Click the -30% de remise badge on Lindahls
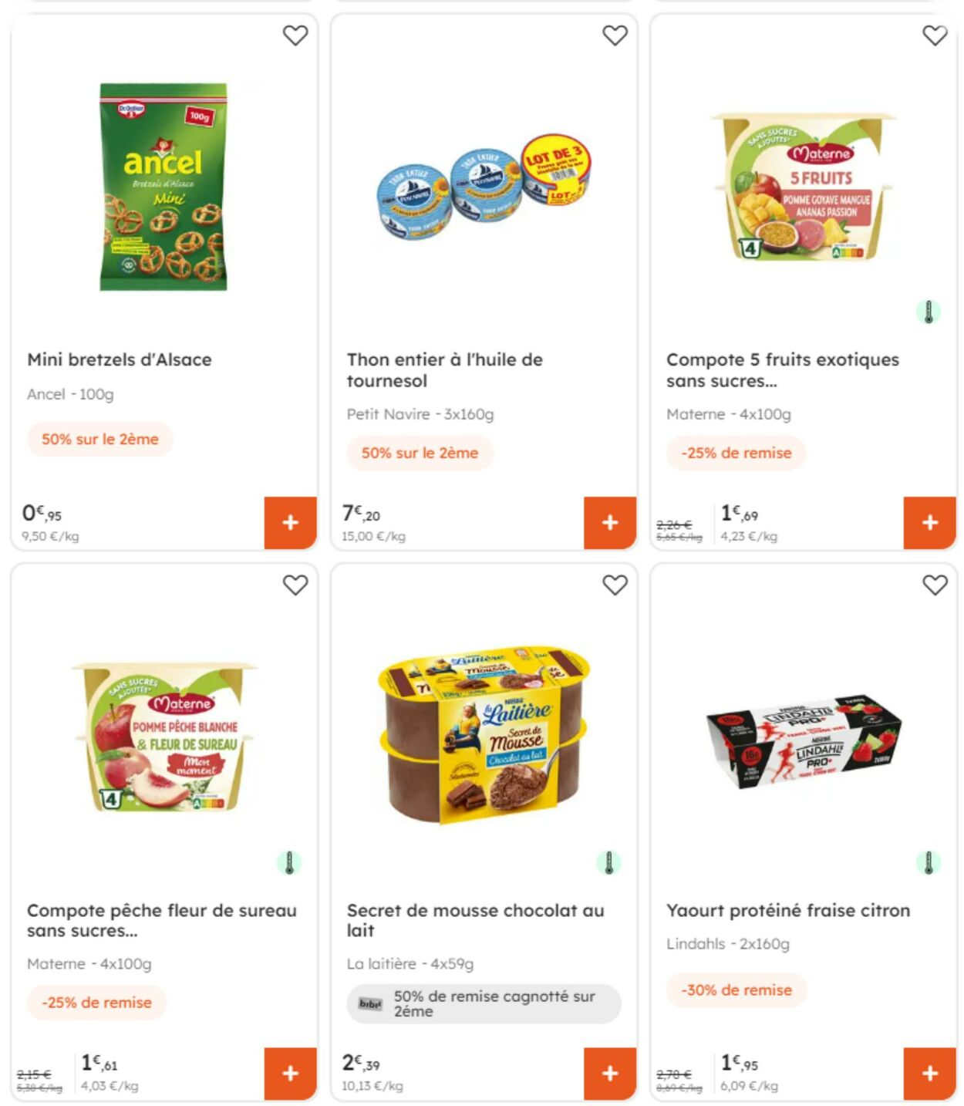Image resolution: width=964 pixels, height=1106 pixels. [736, 990]
